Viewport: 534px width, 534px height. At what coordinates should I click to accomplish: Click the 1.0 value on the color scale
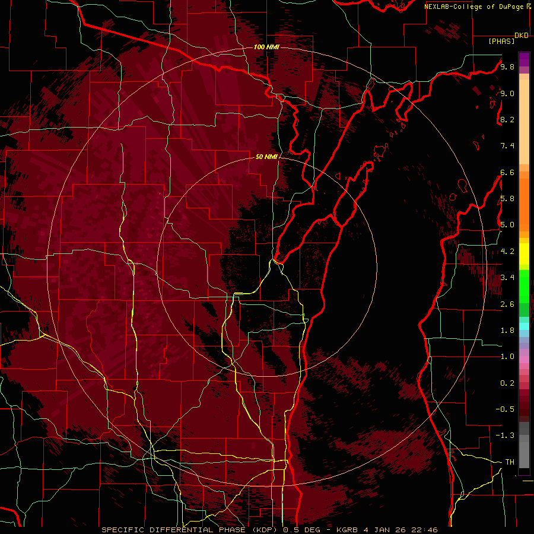pyautogui.click(x=507, y=357)
